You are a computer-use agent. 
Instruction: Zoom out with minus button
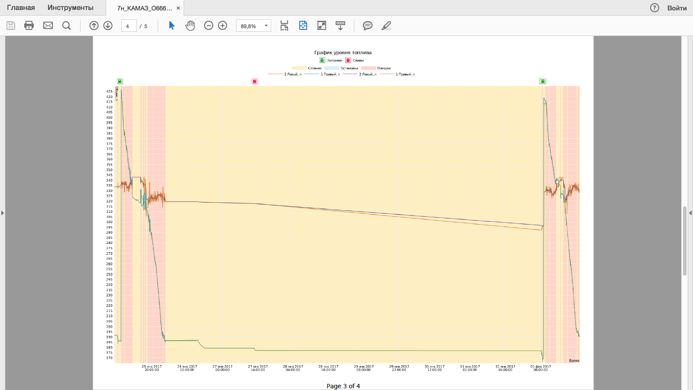(209, 26)
